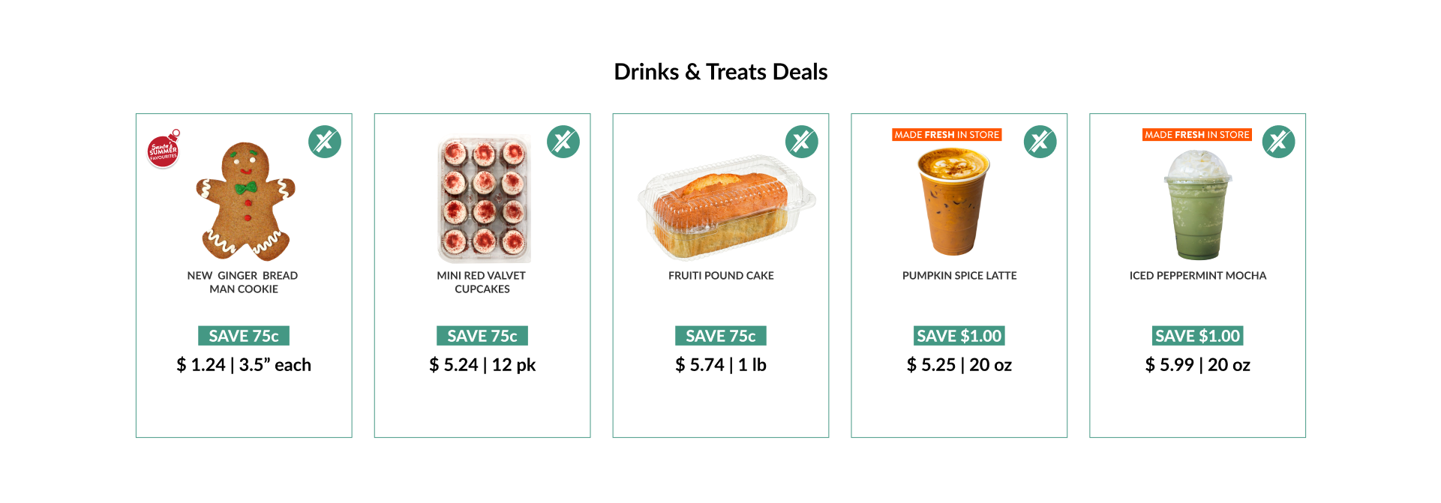Select the New Ginger Bread Man Cookie title
The height and width of the screenshot is (503, 1441).
coord(243,283)
